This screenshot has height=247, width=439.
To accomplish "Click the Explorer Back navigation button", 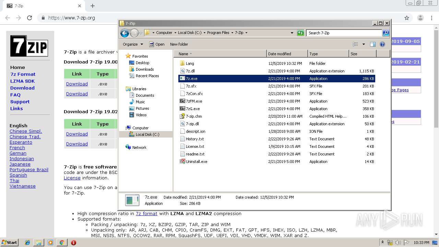I will [x=124, y=33].
